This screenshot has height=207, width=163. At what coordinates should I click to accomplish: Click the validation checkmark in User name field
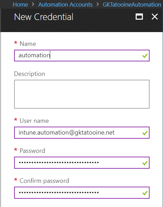(x=145, y=133)
